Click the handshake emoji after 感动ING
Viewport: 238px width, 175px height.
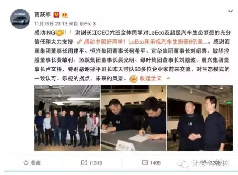click(x=59, y=32)
